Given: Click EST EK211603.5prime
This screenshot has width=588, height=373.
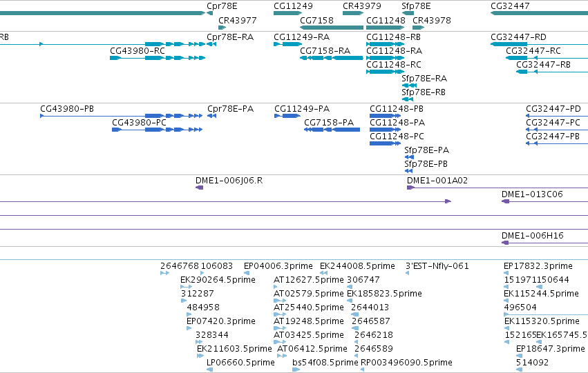Looking at the screenshot, I should [234, 349].
